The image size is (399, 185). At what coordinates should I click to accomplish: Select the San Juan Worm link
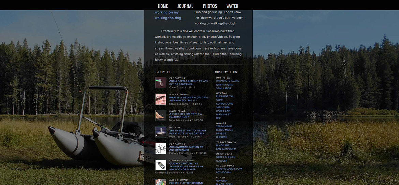tap(226, 149)
